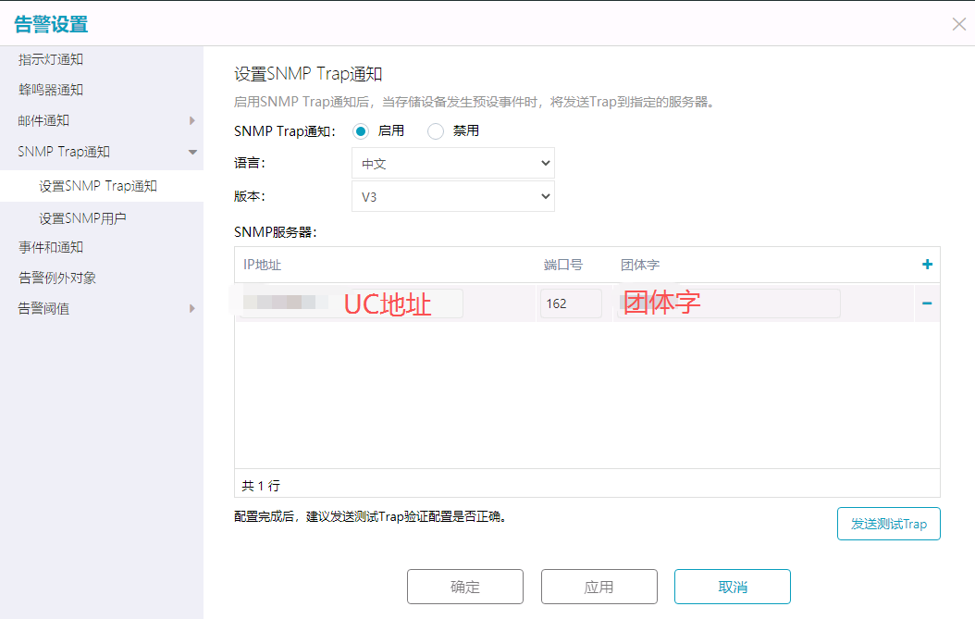Expand the 邮件通知 submenu arrow

(192, 120)
